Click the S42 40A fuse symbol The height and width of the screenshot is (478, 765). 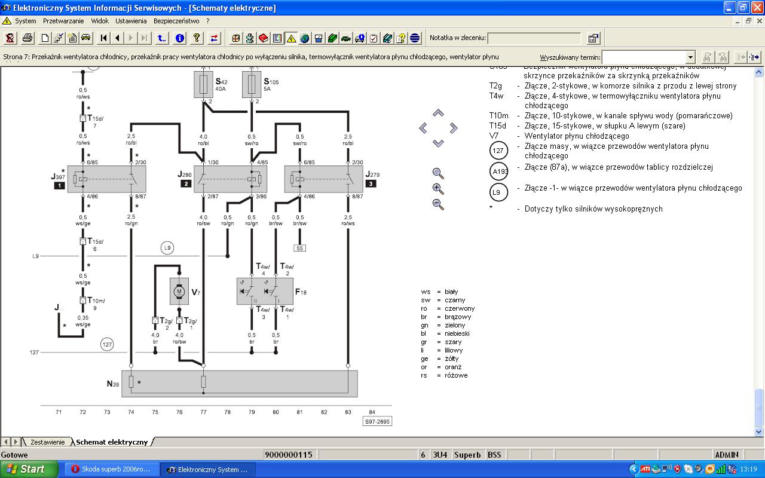coord(204,84)
